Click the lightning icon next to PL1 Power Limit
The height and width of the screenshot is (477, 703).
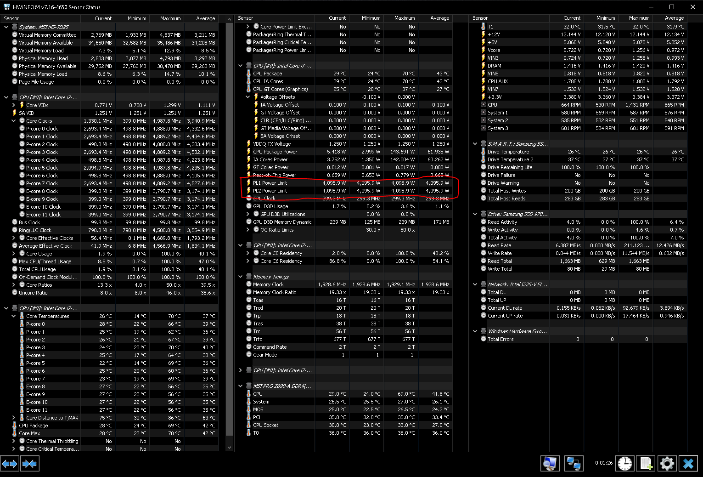coord(248,183)
